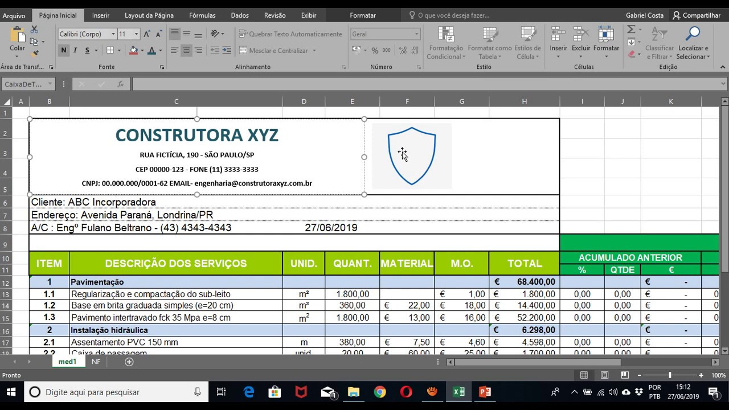The height and width of the screenshot is (410, 729).
Task: Click the AutoSum sigma icon
Action: [x=631, y=30]
